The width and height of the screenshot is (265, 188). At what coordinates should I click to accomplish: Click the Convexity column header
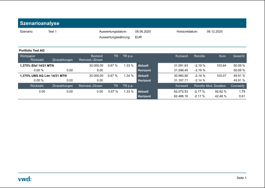pyautogui.click(x=238, y=86)
